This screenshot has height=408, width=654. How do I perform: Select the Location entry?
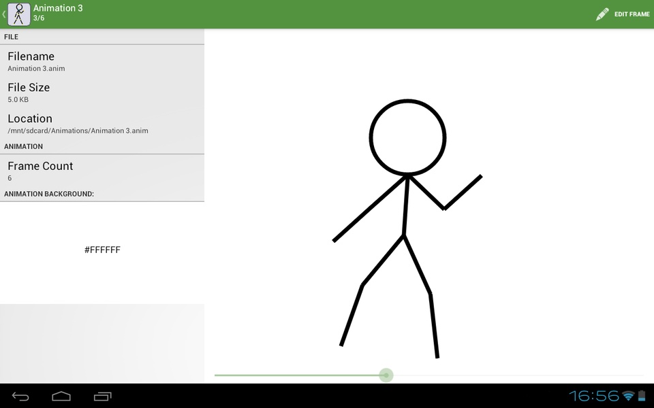102,124
